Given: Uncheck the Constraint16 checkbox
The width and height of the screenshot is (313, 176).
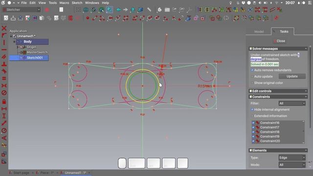Looking at the screenshot, I should (x=253, y=123).
